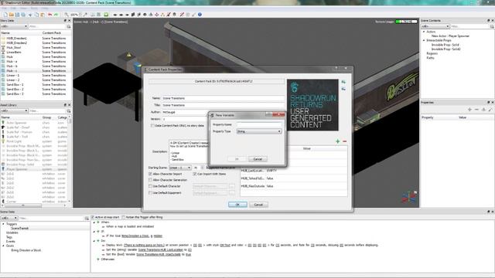Click the green map view toolbar icon
495x278 pixels.
click(x=106, y=15)
